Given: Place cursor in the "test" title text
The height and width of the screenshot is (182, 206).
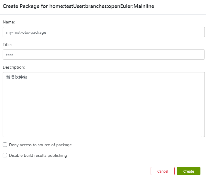Looking at the screenshot, I should tap(10, 55).
